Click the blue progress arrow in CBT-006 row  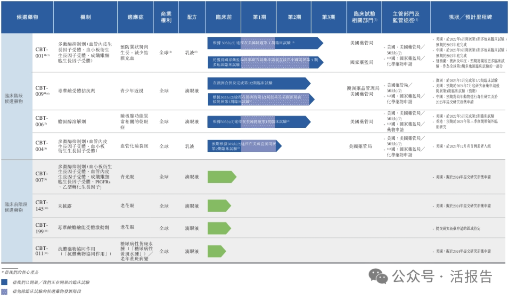258,122
